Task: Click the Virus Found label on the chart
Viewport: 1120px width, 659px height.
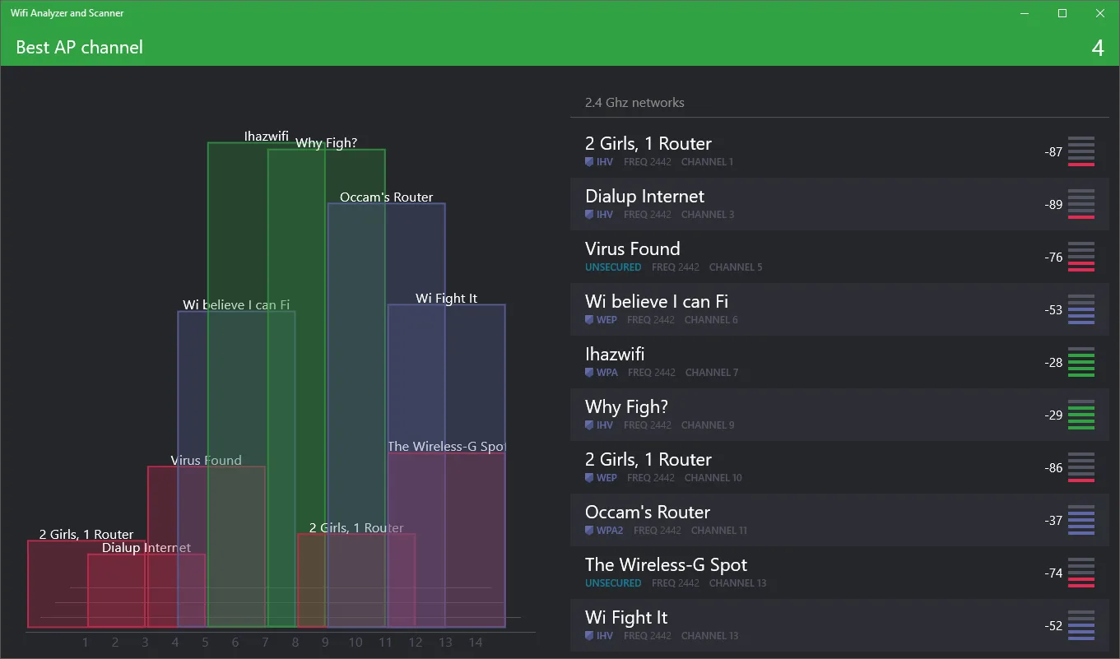Action: pos(207,460)
